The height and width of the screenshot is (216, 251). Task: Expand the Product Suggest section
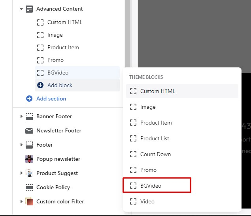click(21, 173)
